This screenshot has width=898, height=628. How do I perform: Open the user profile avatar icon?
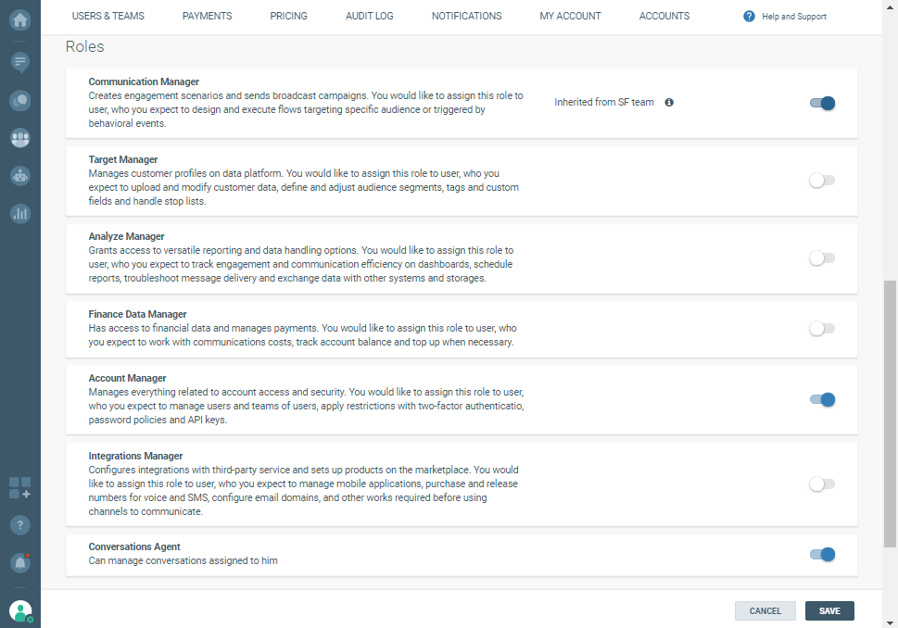[19, 610]
